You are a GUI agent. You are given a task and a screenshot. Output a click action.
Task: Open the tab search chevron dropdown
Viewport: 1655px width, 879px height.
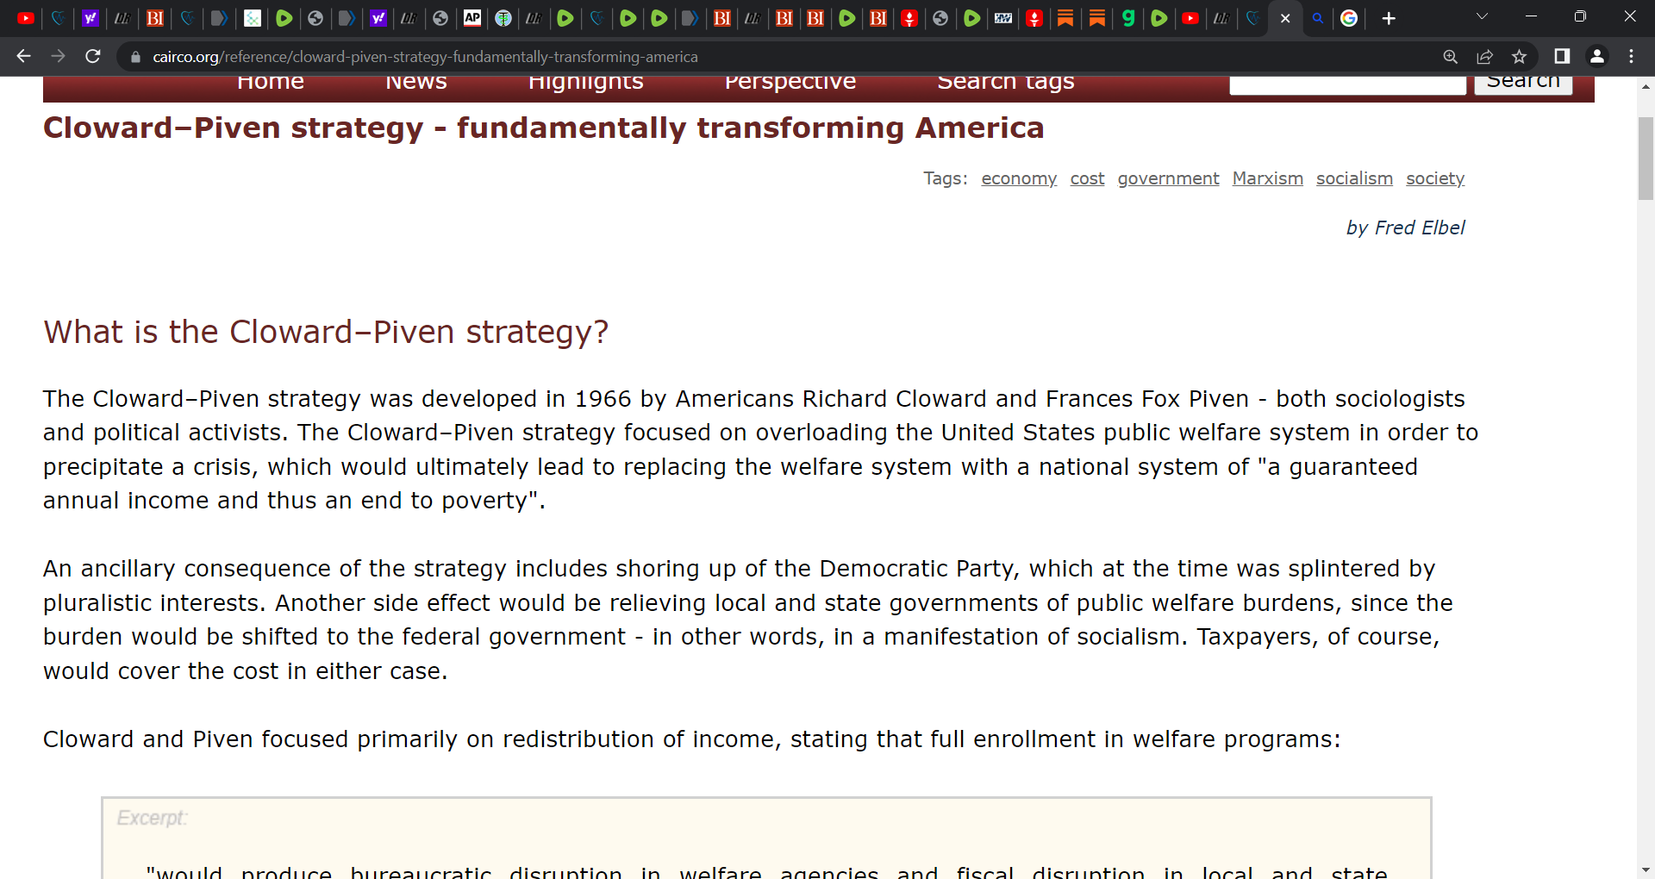pos(1483,16)
